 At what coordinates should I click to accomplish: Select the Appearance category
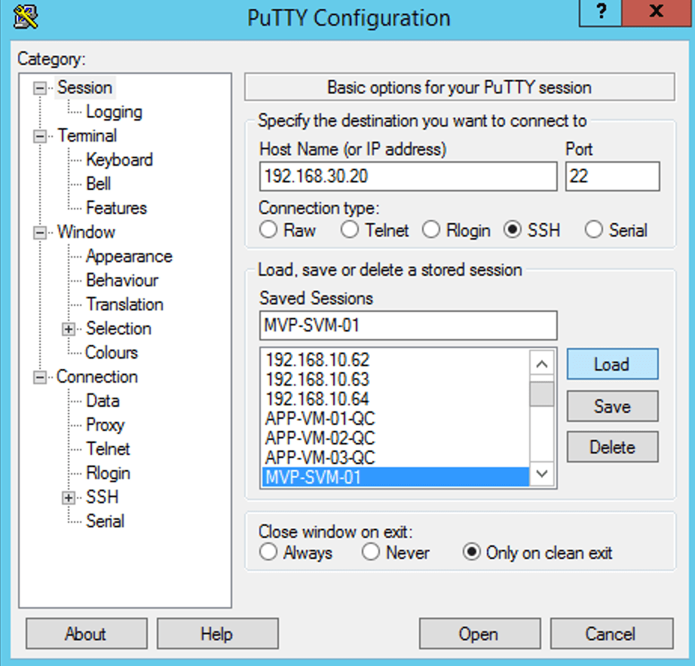click(x=129, y=256)
